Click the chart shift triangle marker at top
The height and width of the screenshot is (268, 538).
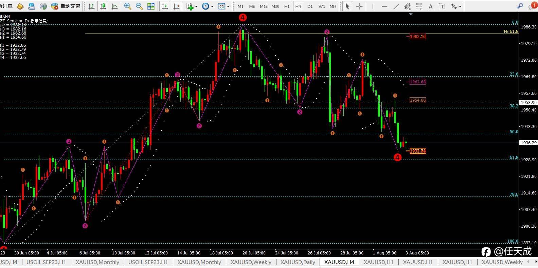coord(411,14)
